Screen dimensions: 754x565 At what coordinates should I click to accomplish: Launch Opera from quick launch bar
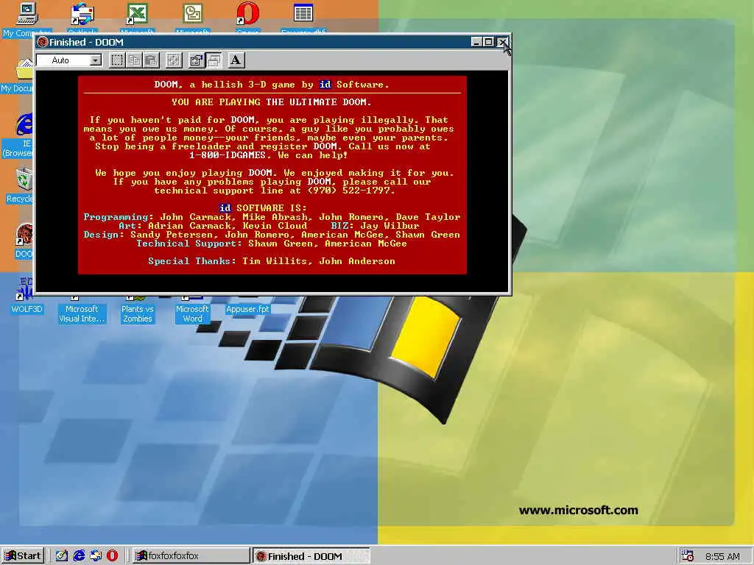click(112, 556)
